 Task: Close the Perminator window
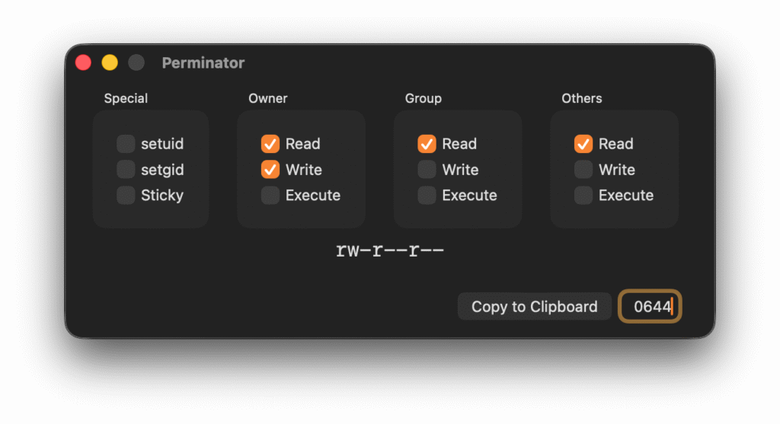[x=84, y=63]
